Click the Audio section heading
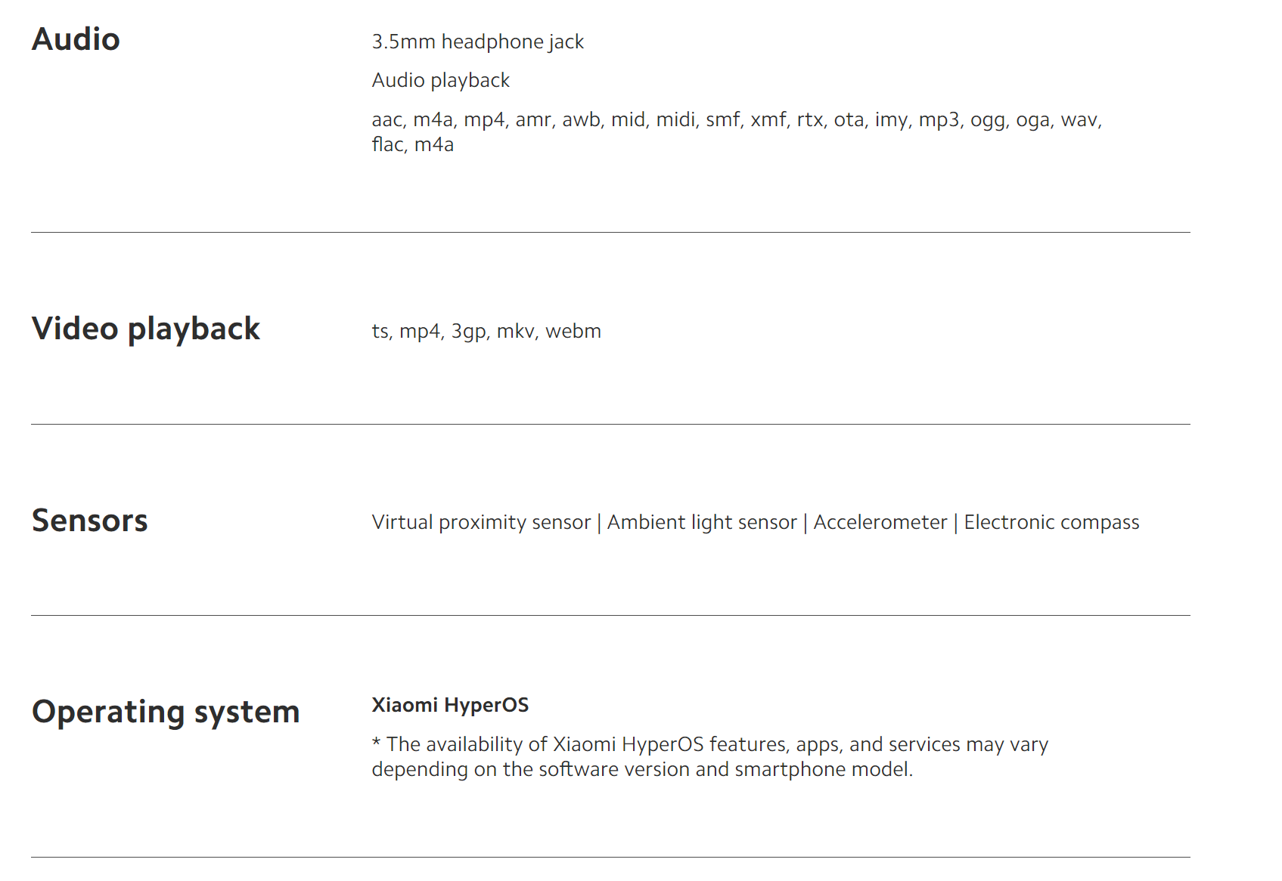The image size is (1282, 881). pos(76,39)
